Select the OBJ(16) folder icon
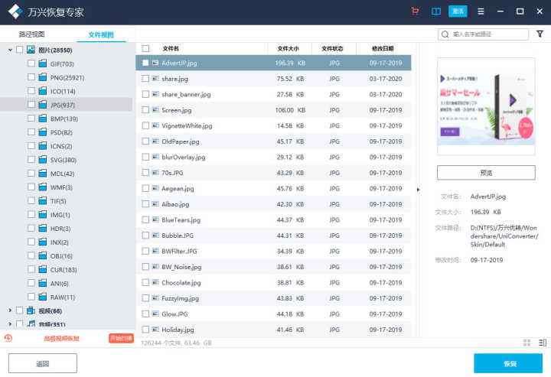 click(43, 255)
